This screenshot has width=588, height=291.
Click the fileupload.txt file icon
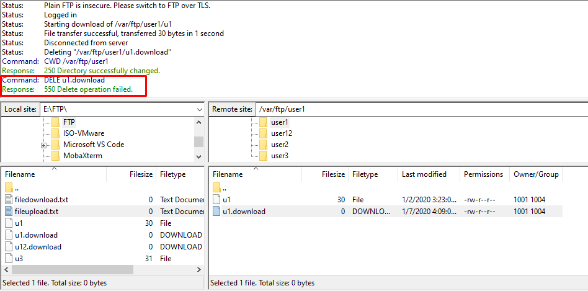click(x=9, y=212)
